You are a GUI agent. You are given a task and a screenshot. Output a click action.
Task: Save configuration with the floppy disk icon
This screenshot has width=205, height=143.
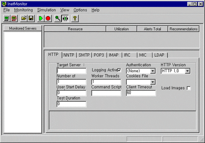pos(31,18)
